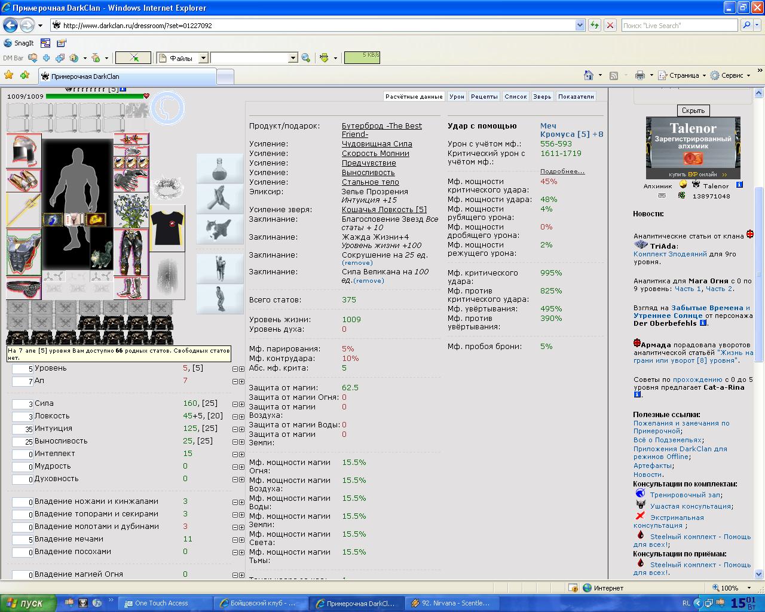765x612 pixels.
Task: Click the blue profile head circle icon
Action: click(x=167, y=108)
